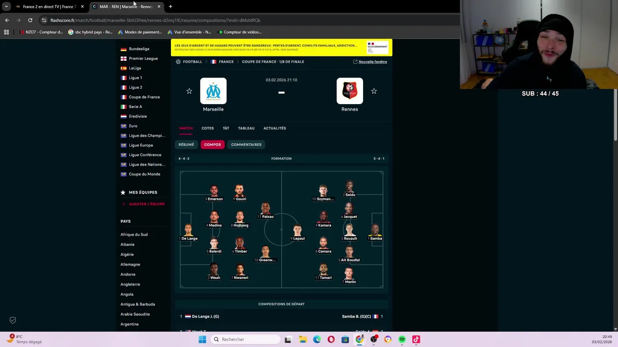Select country Allemagne
Viewport: 618px width, 347px height.
pyautogui.click(x=130, y=264)
